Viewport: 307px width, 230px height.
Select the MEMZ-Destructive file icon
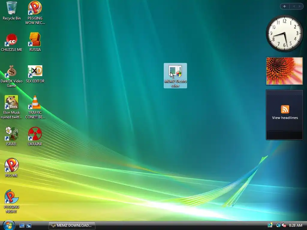coord(175,76)
